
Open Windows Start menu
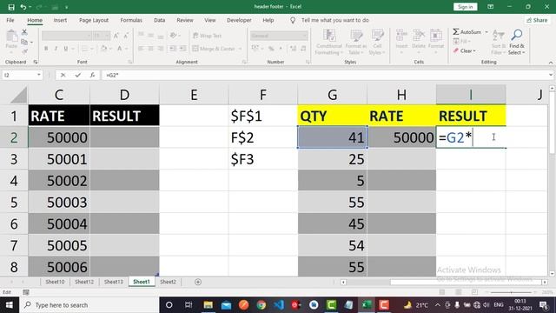pos(10,305)
